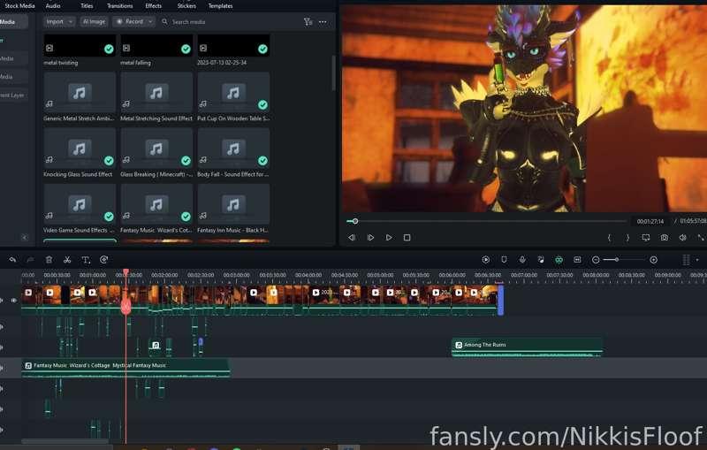Open the Stickers tab

pos(186,6)
